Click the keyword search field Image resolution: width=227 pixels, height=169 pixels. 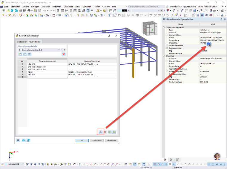146,7
